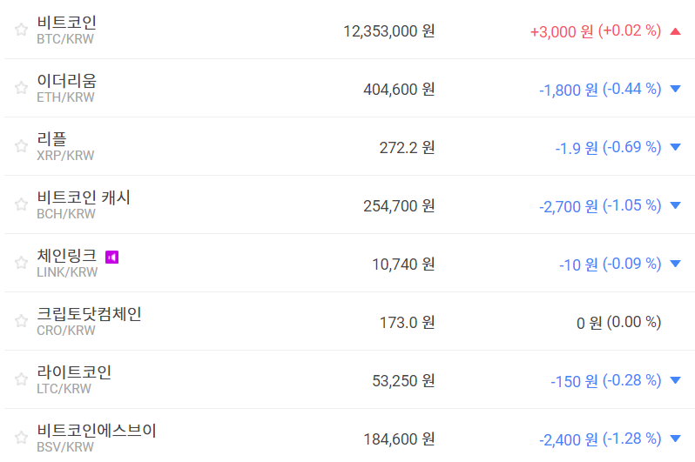
Task: Click the star beside 체인링크
Action: coord(21,263)
